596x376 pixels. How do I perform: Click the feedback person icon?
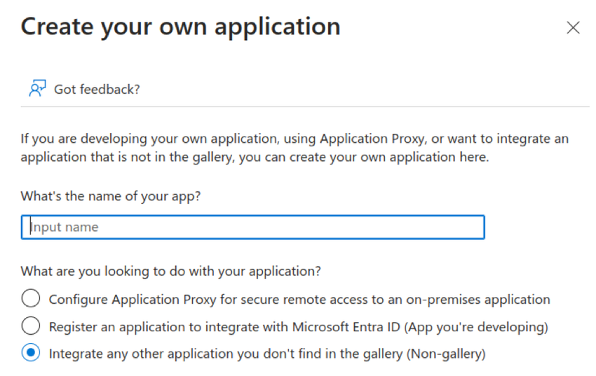[37, 88]
